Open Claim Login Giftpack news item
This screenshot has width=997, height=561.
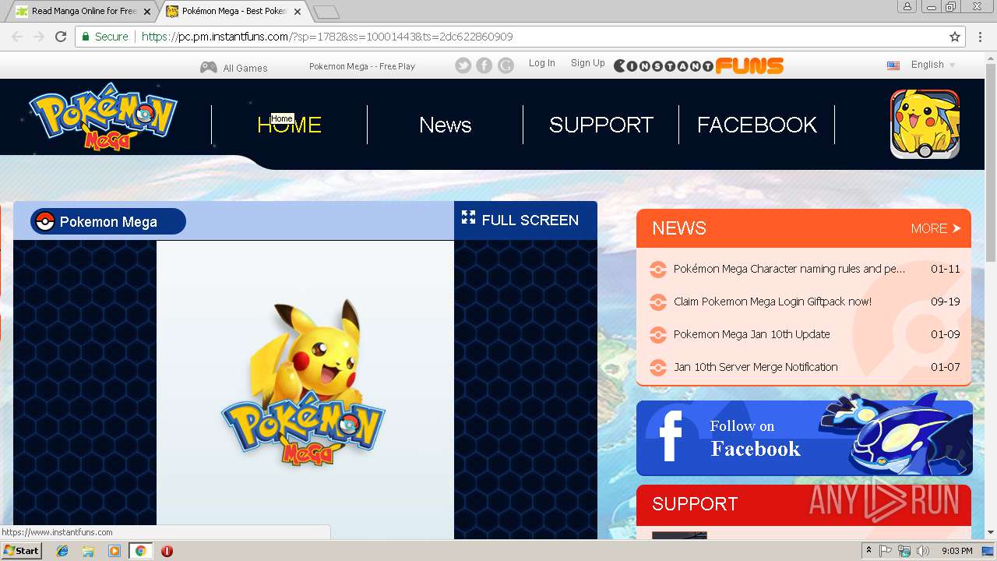772,302
